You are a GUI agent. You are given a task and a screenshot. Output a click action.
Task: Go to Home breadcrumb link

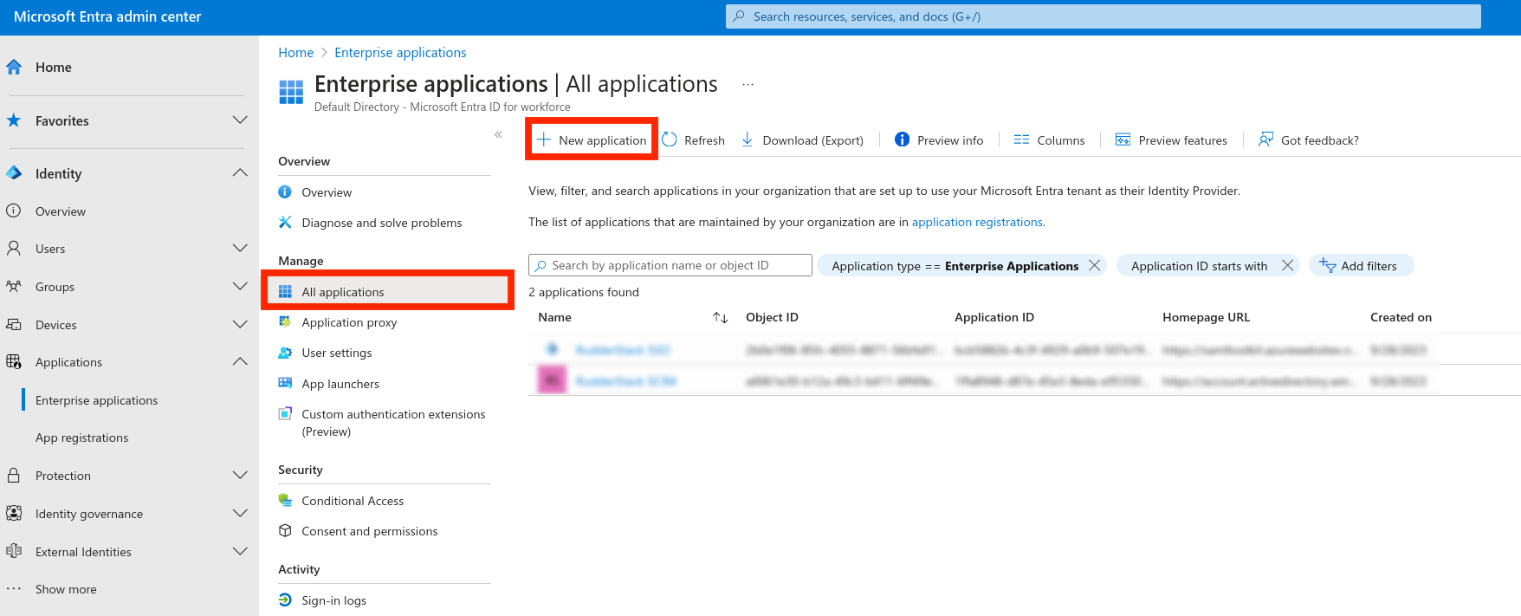[x=295, y=53]
